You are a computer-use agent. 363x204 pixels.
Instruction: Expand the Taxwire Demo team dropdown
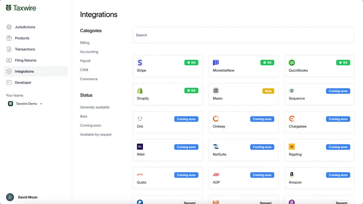41,104
